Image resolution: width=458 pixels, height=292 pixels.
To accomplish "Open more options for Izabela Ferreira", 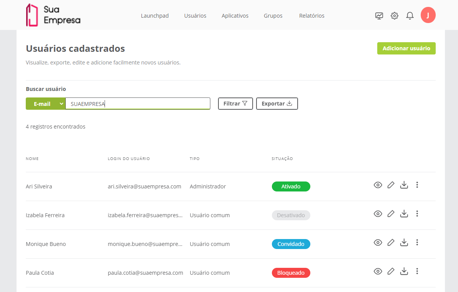I will (417, 214).
